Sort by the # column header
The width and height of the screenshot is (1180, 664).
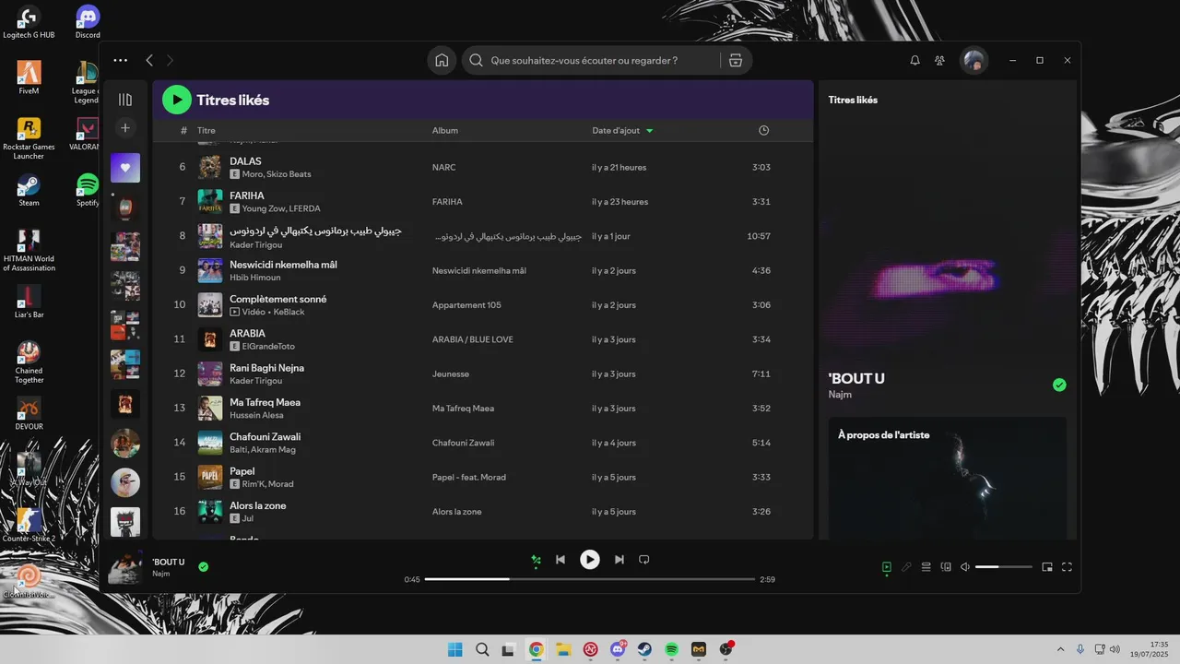click(x=183, y=131)
